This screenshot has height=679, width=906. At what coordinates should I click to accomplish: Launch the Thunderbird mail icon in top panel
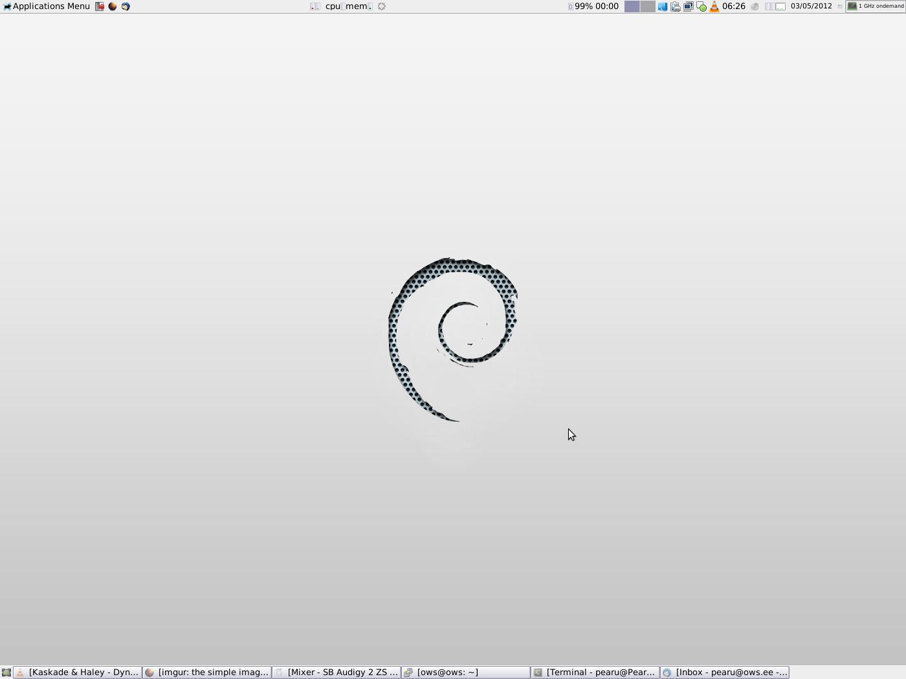[126, 6]
